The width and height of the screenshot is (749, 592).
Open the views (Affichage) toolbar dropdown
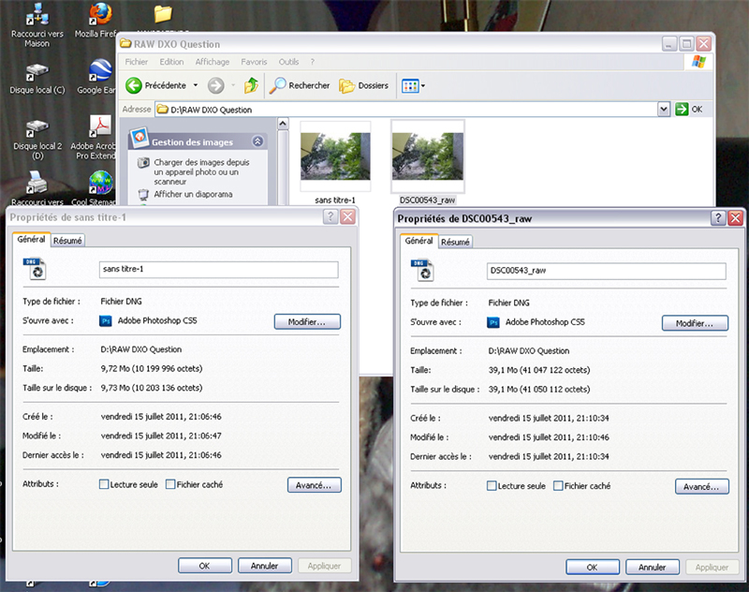413,85
